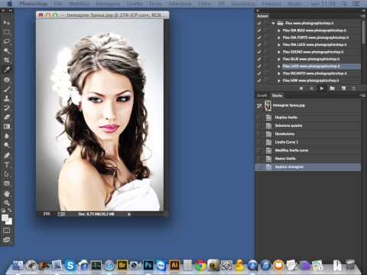
Task: Toggle checkmark beside the SOGNO action
Action: [x=259, y=52]
